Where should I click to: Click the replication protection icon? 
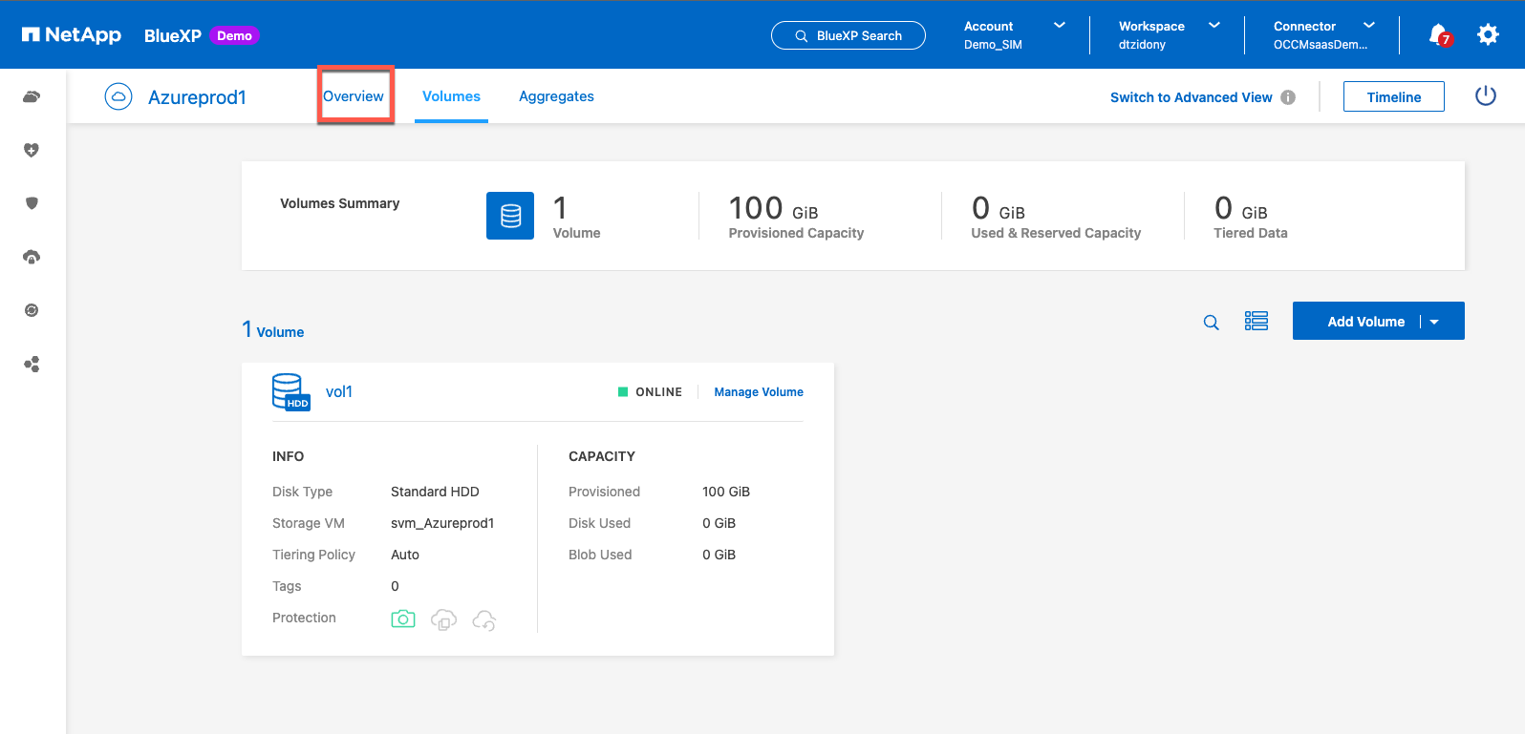[443, 620]
